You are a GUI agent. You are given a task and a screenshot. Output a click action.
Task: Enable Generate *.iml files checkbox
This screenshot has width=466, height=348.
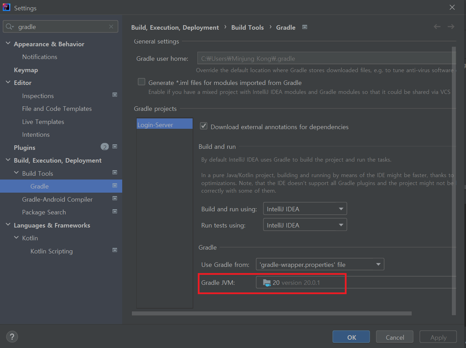[142, 82]
